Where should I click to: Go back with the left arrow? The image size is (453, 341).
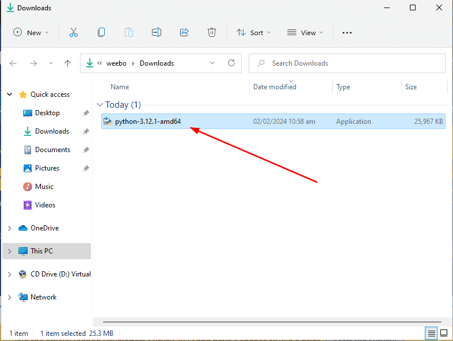click(x=13, y=63)
